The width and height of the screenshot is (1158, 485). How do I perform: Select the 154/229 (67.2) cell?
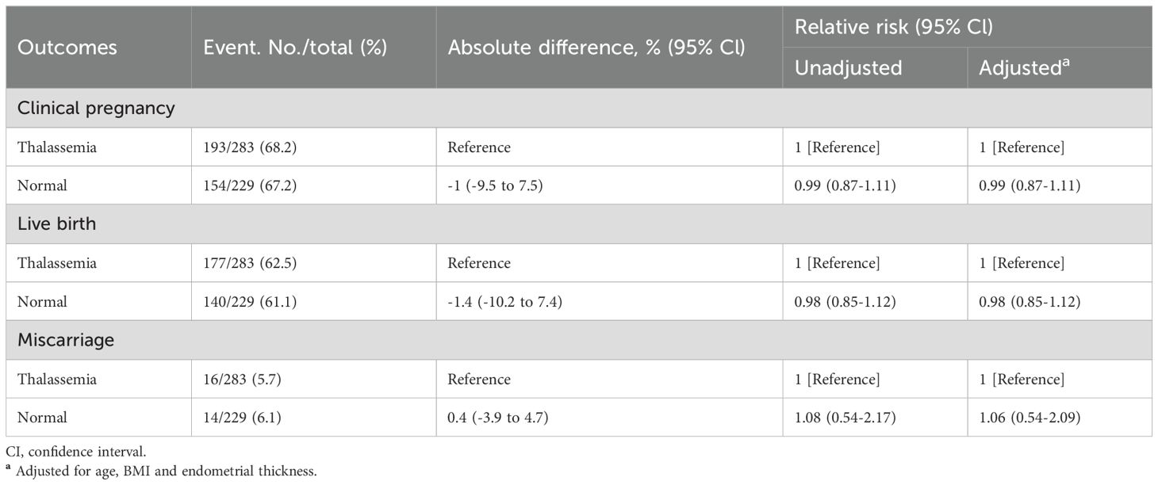pyautogui.click(x=248, y=186)
